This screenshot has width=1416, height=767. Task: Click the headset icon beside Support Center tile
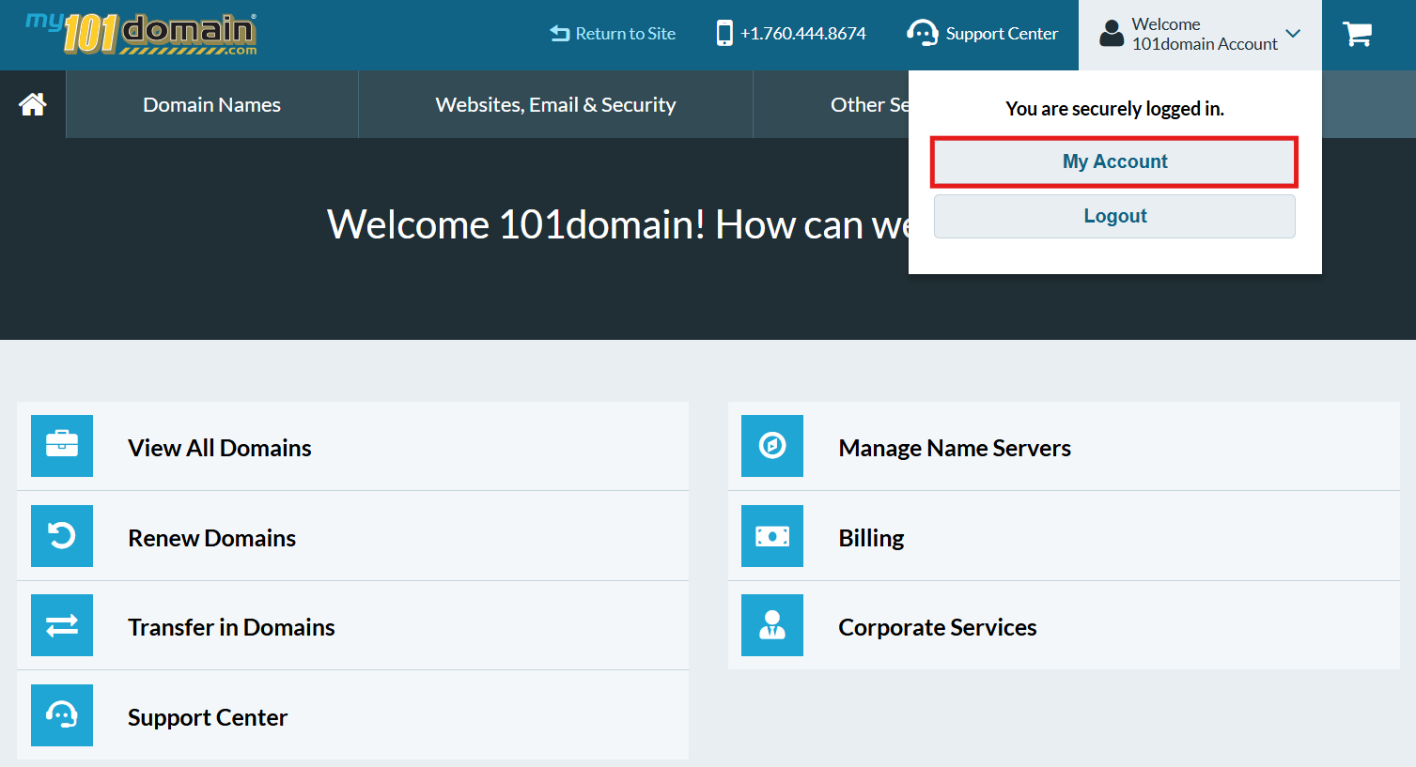pos(62,715)
